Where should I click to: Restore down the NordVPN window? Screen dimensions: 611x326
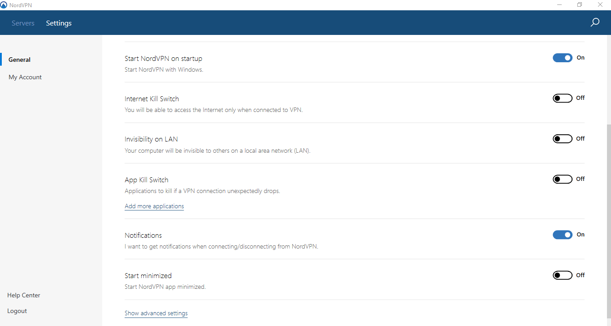[x=580, y=4]
